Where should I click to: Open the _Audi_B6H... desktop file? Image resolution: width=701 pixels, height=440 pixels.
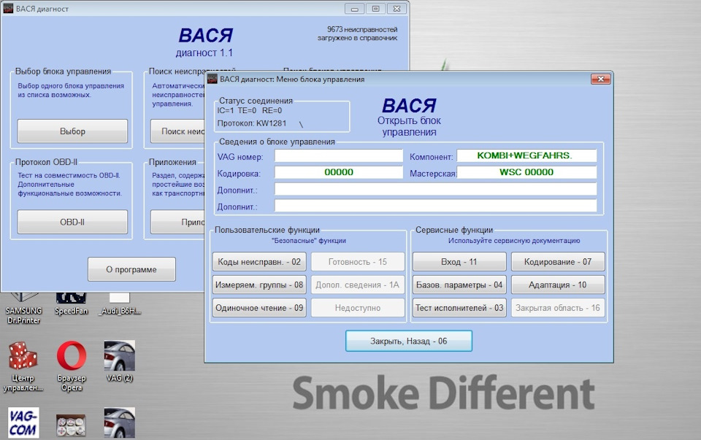tap(119, 304)
